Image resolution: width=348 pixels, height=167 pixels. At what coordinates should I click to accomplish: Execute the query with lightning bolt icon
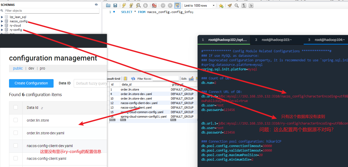point(124,5)
